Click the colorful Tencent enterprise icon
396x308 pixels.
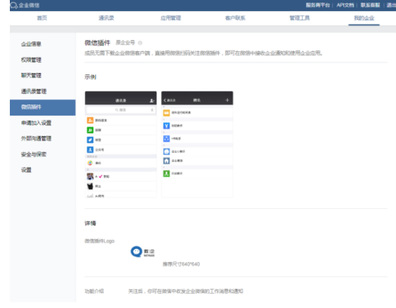[90, 163]
